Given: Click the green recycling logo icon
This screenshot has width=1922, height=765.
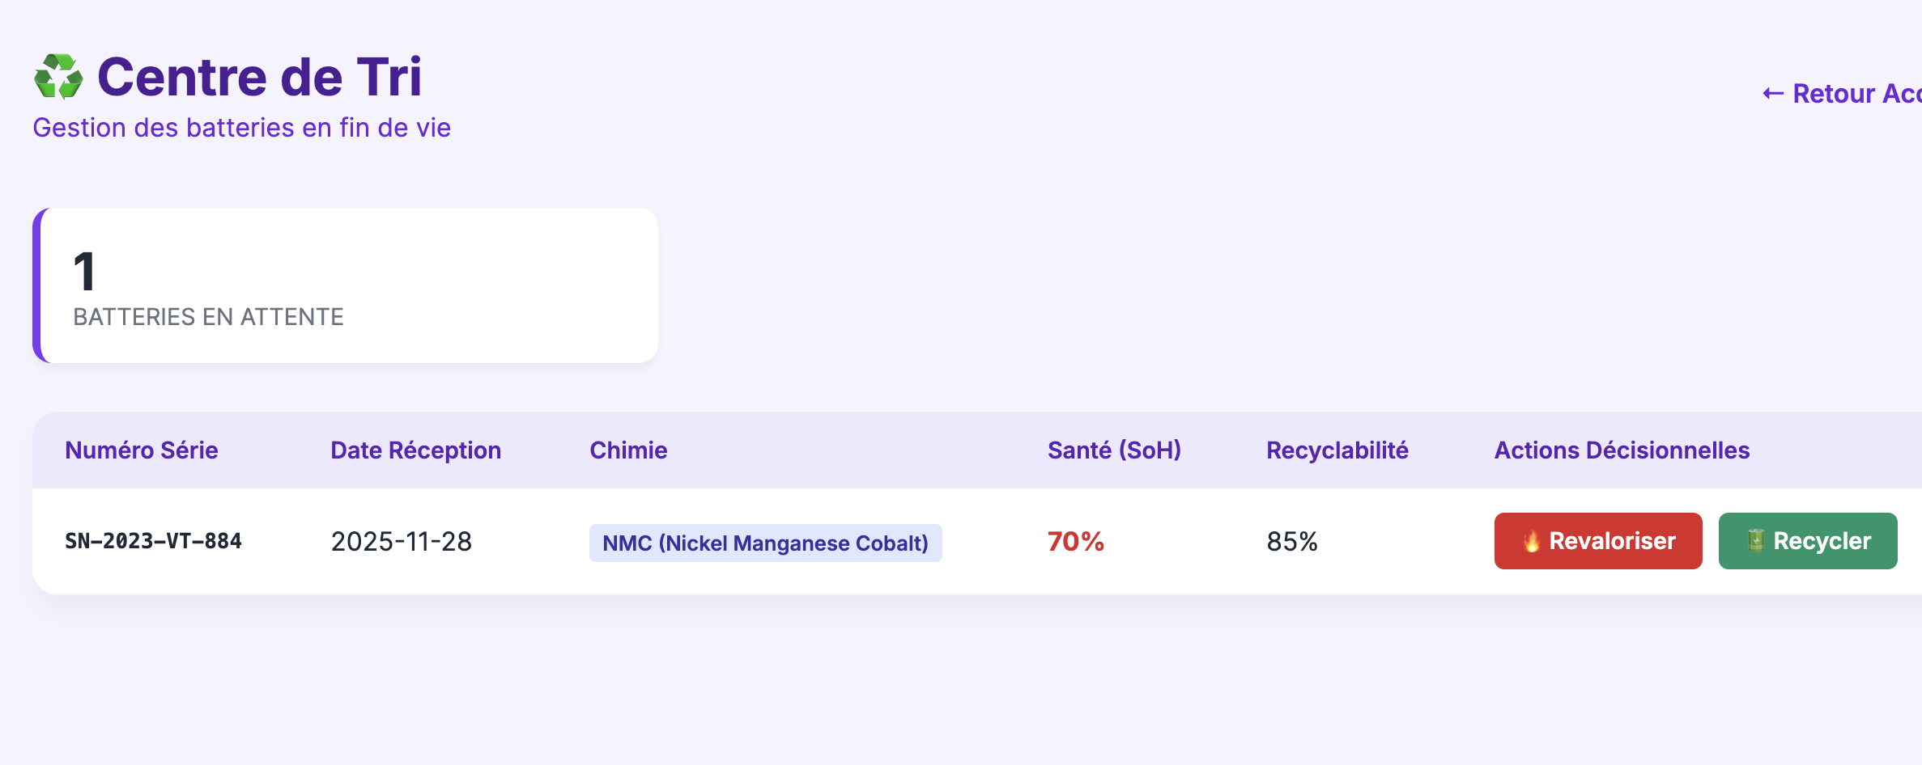Looking at the screenshot, I should point(58,77).
